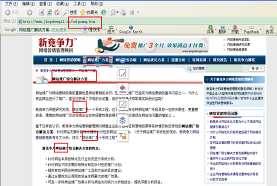Click site search magnifier next to 站内搜索

pos(189,68)
